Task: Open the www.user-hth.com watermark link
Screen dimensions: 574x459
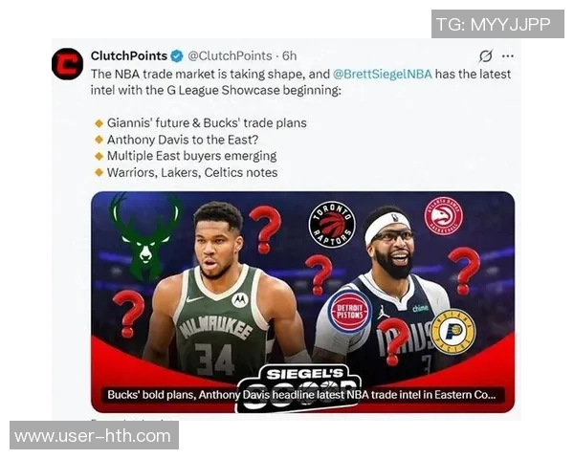Action: coord(94,435)
